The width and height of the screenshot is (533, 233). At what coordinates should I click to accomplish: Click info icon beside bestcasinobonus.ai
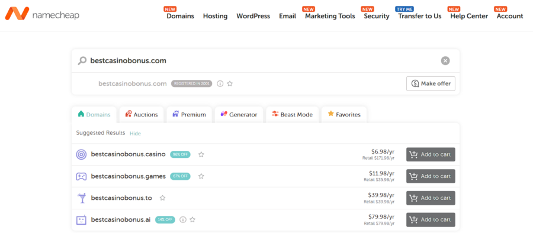(x=183, y=220)
